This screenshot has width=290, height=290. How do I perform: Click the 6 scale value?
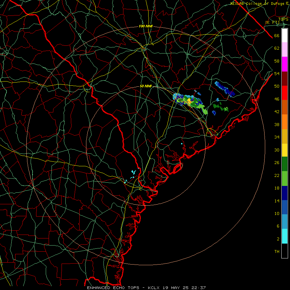(278, 226)
